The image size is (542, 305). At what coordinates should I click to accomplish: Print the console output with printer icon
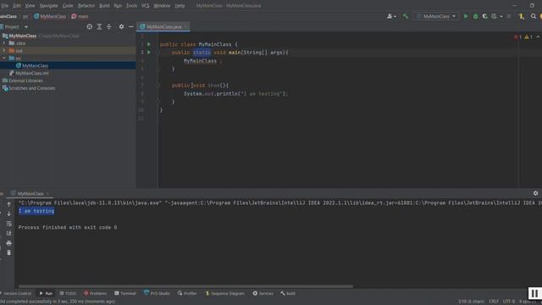click(x=9, y=243)
